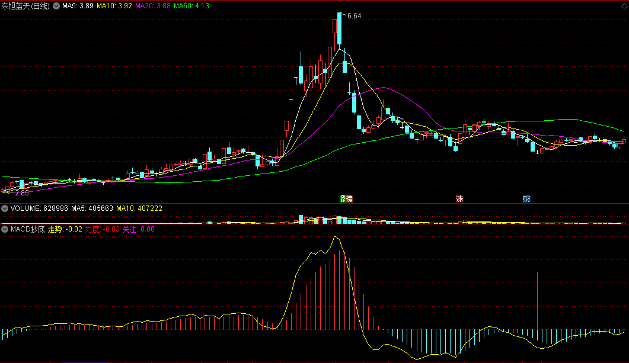The image size is (629, 363).
Task: Select the 走势: -0.02 readout
Action: click(x=65, y=229)
